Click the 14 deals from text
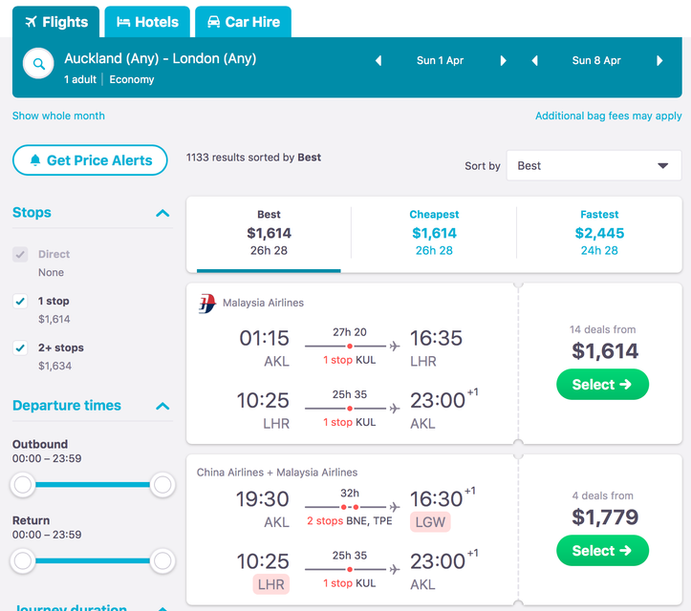Image resolution: width=691 pixels, height=611 pixels. click(x=602, y=329)
